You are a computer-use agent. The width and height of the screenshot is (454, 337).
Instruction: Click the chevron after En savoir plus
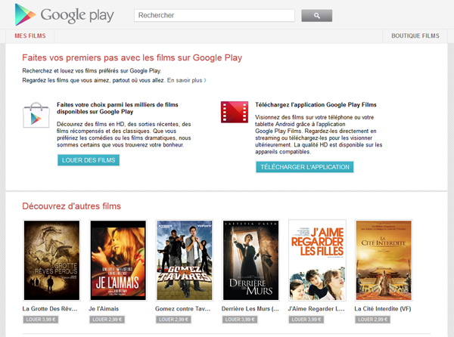[x=205, y=80]
